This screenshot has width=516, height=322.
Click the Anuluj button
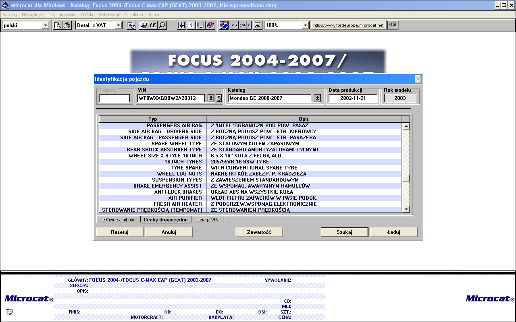pos(169,232)
